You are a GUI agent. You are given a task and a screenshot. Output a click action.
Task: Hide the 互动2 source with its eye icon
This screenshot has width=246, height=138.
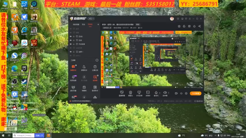[71, 36]
